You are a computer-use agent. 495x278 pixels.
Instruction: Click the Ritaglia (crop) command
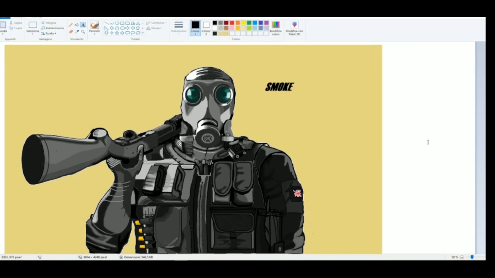pos(48,23)
